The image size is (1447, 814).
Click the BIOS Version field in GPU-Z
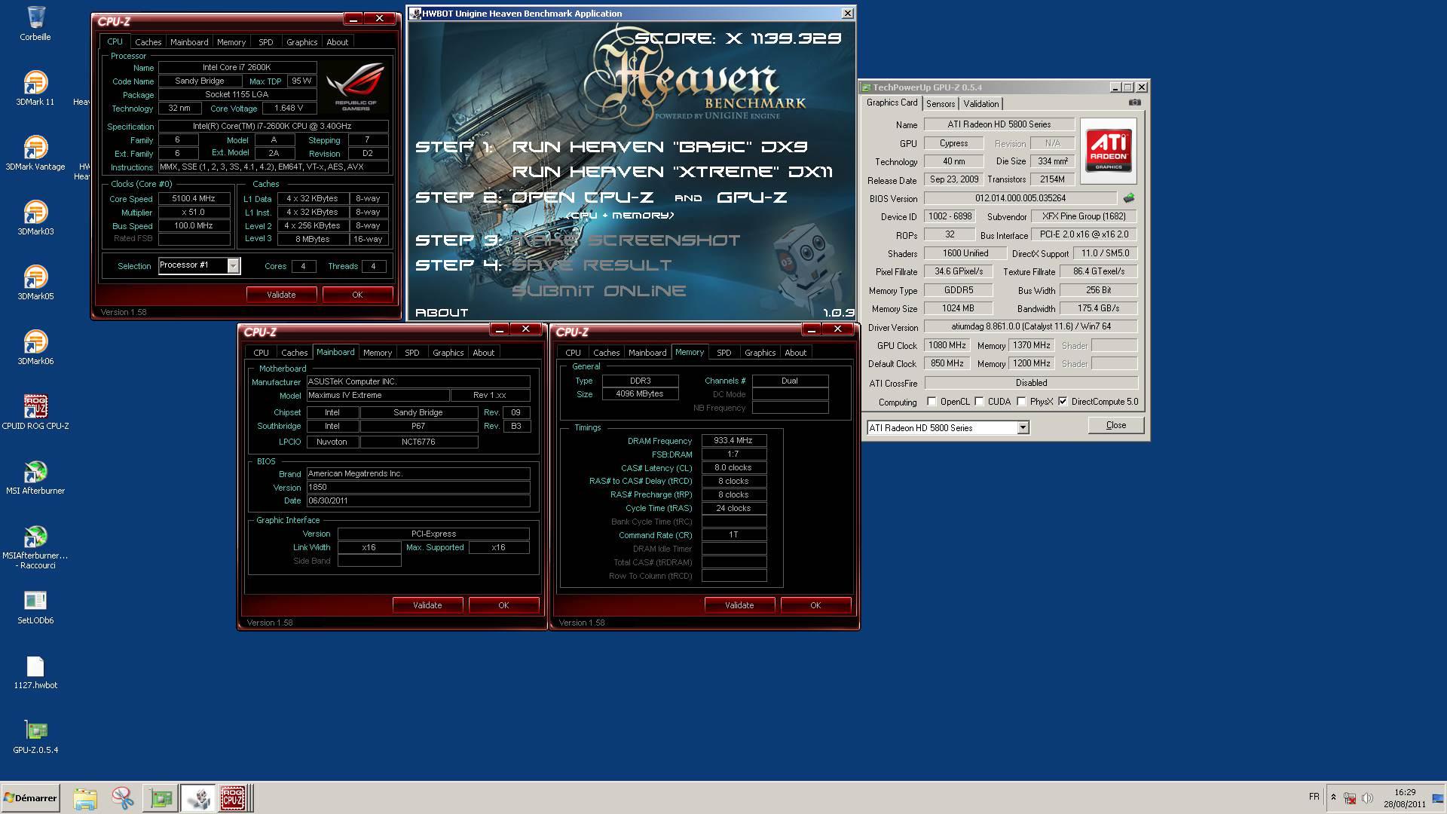coord(1020,198)
